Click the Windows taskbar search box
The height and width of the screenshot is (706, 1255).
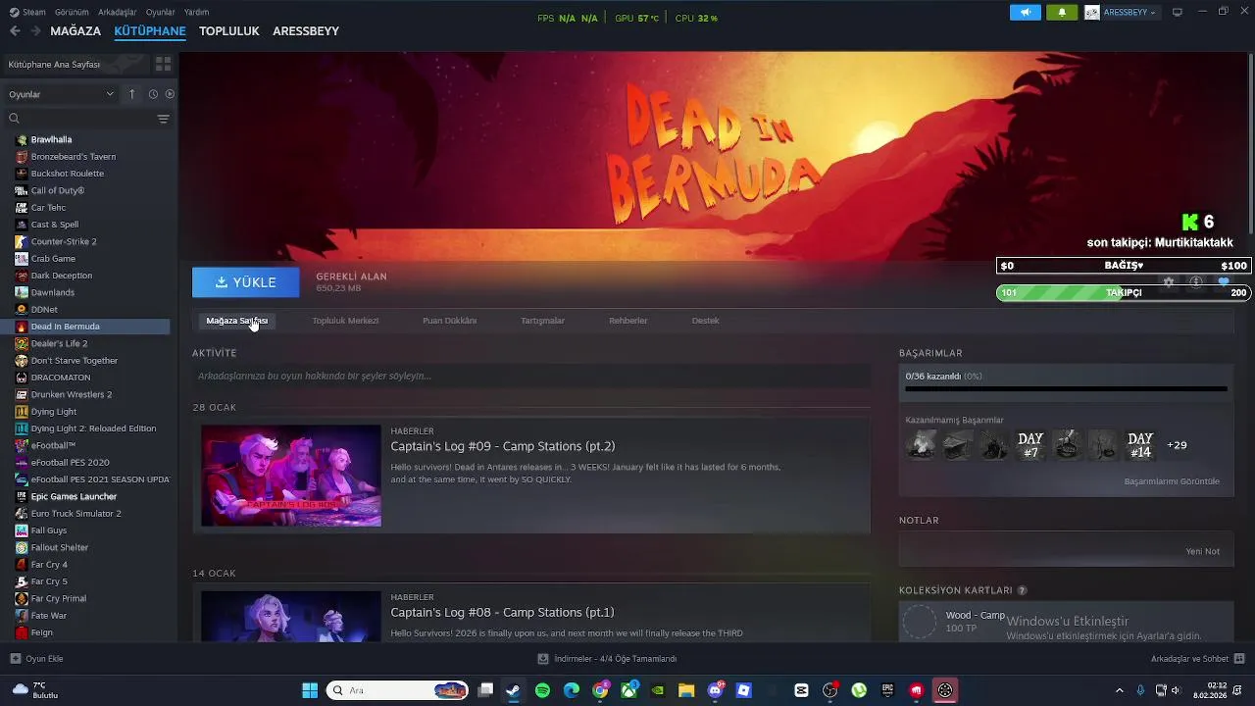pyautogui.click(x=397, y=690)
